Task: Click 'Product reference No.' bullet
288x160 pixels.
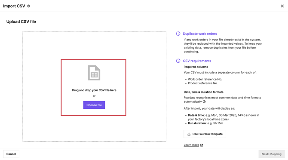Action: [x=202, y=83]
